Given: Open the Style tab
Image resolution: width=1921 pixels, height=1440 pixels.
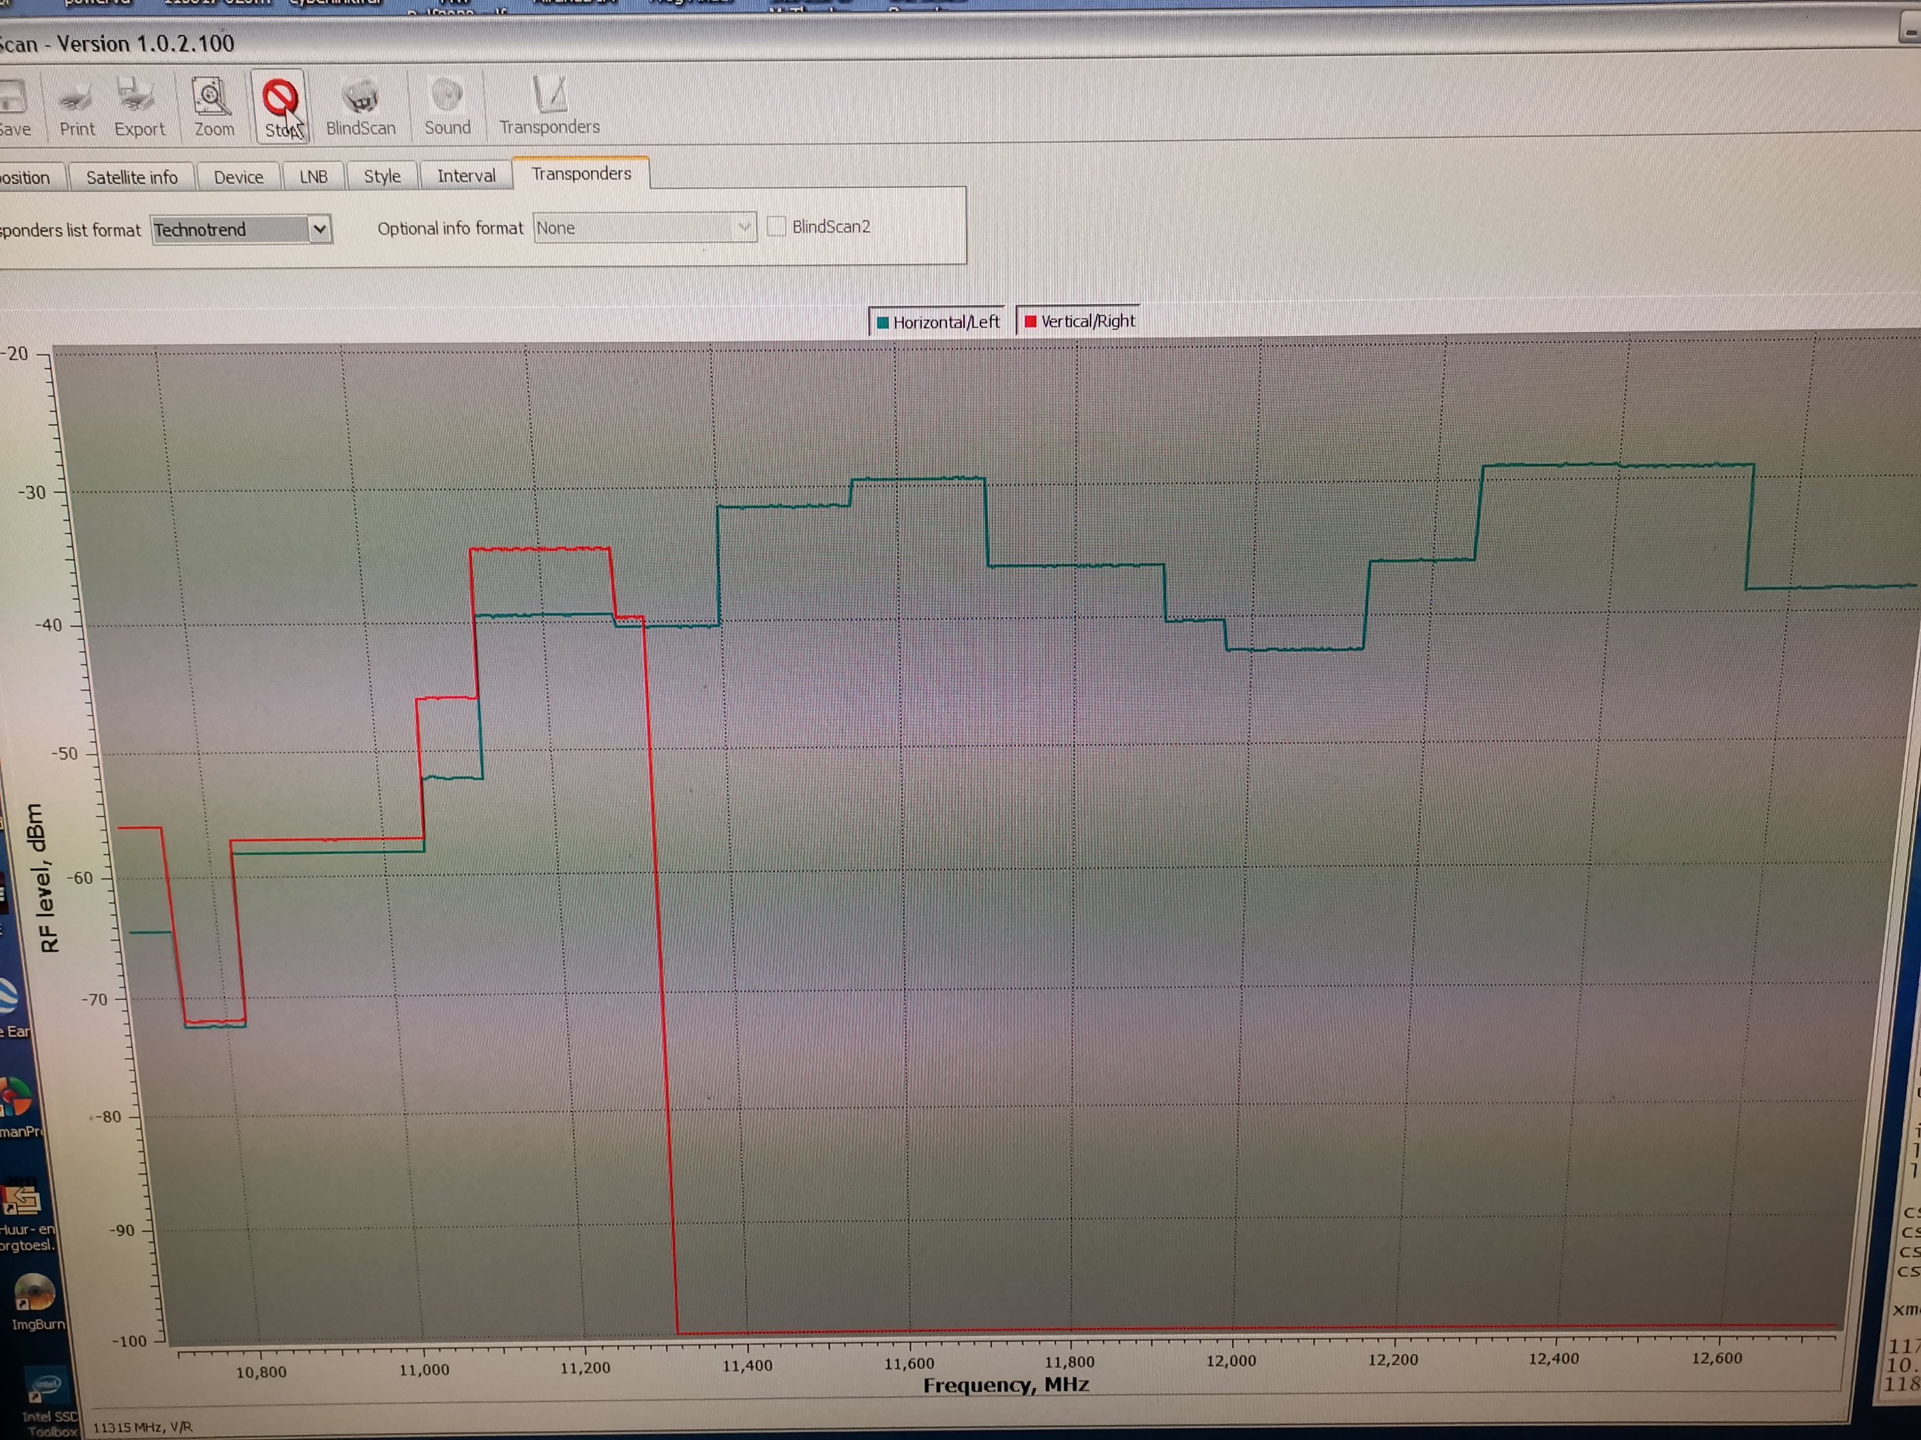Looking at the screenshot, I should pos(382,176).
